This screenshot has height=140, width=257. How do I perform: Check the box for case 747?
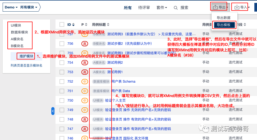tap(62, 129)
